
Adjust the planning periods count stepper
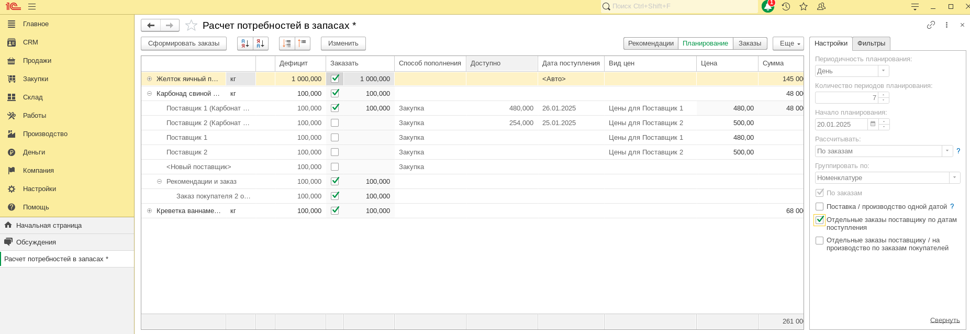[884, 97]
